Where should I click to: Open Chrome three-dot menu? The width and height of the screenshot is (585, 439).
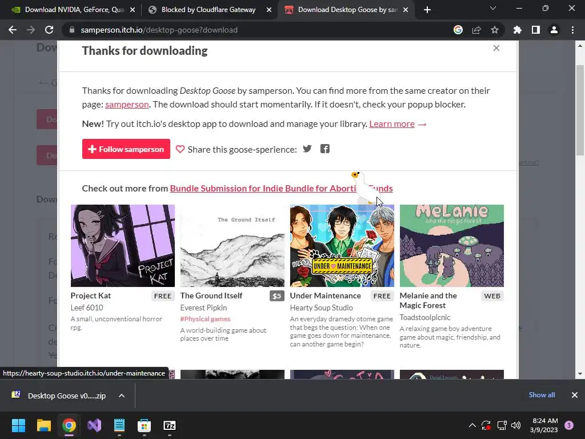(x=572, y=30)
